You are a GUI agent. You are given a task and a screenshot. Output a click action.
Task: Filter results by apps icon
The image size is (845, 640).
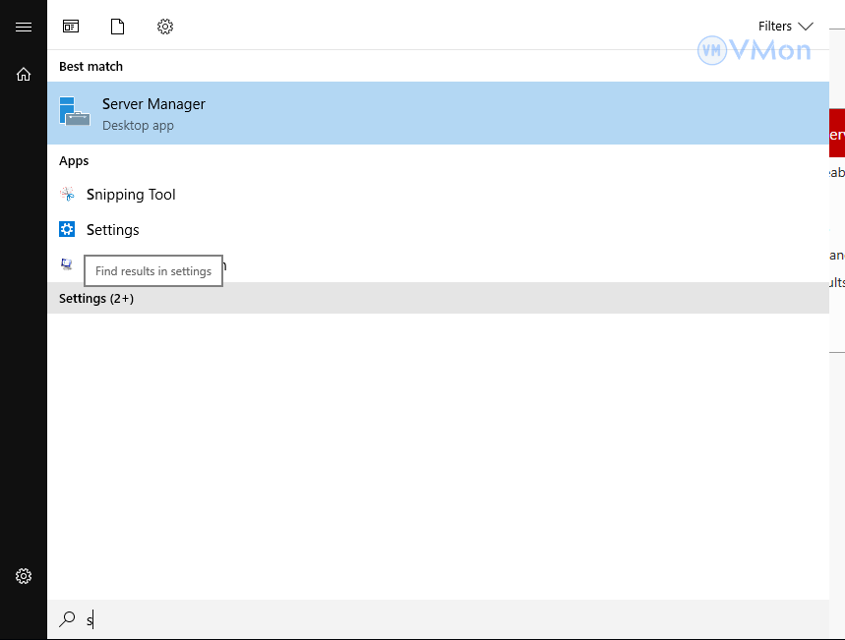click(x=71, y=27)
